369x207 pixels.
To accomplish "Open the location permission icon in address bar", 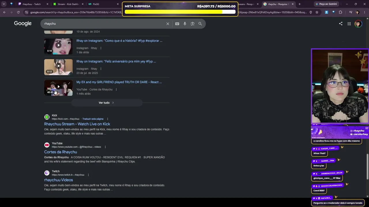I will click(x=310, y=12).
